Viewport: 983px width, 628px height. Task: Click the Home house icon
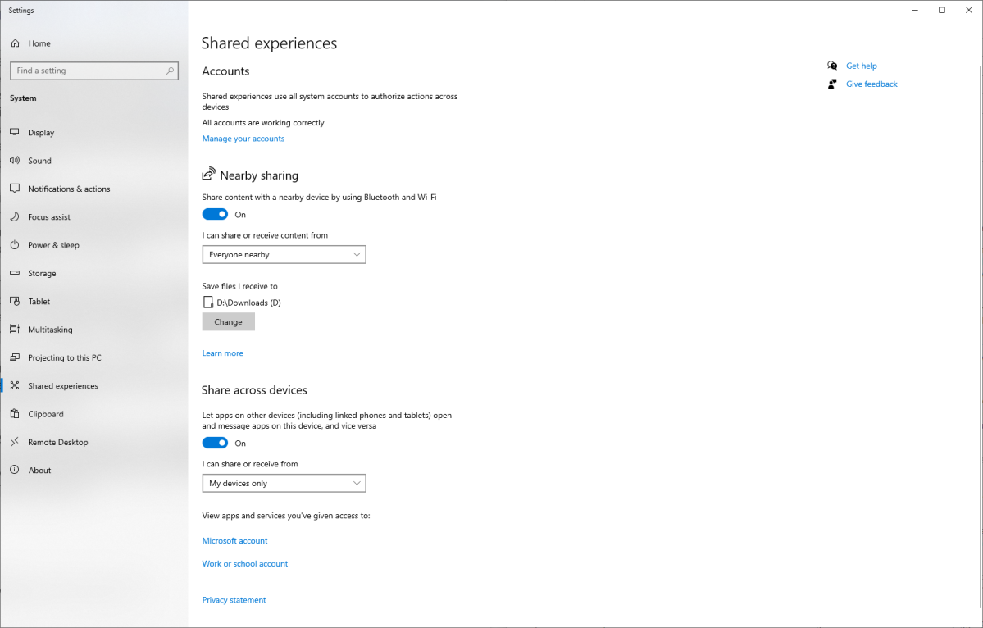click(x=15, y=43)
